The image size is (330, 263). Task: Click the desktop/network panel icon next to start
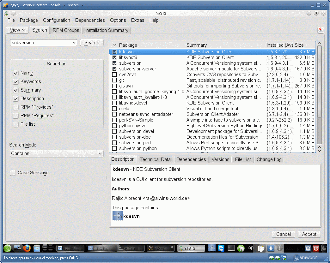pyautogui.click(x=17, y=248)
